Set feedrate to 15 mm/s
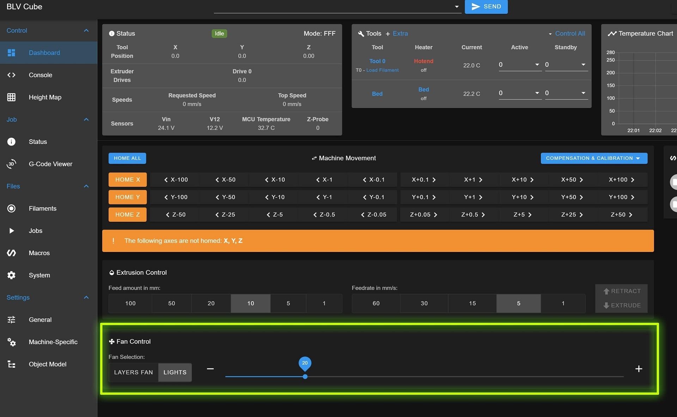The image size is (677, 417). pyautogui.click(x=472, y=303)
